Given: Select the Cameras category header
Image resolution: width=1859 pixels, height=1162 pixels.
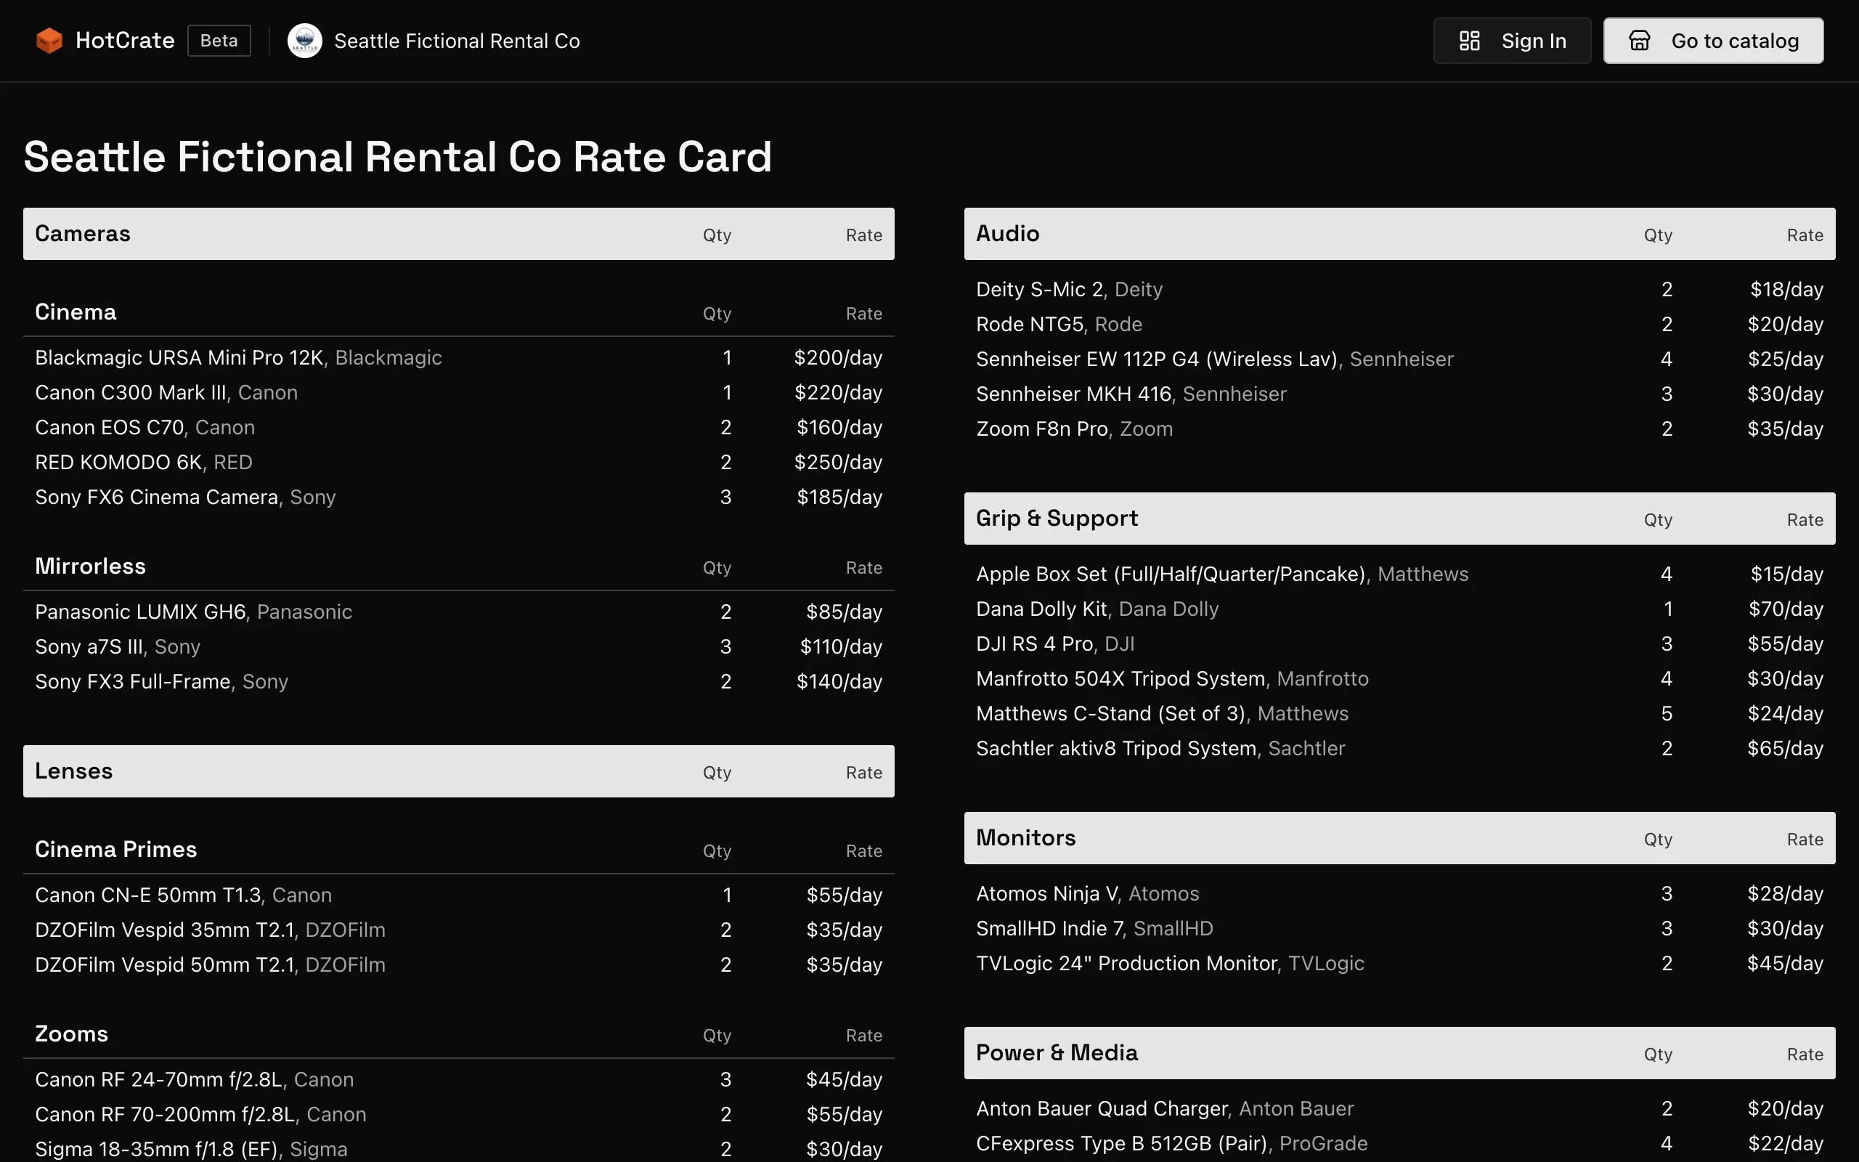Looking at the screenshot, I should 459,234.
